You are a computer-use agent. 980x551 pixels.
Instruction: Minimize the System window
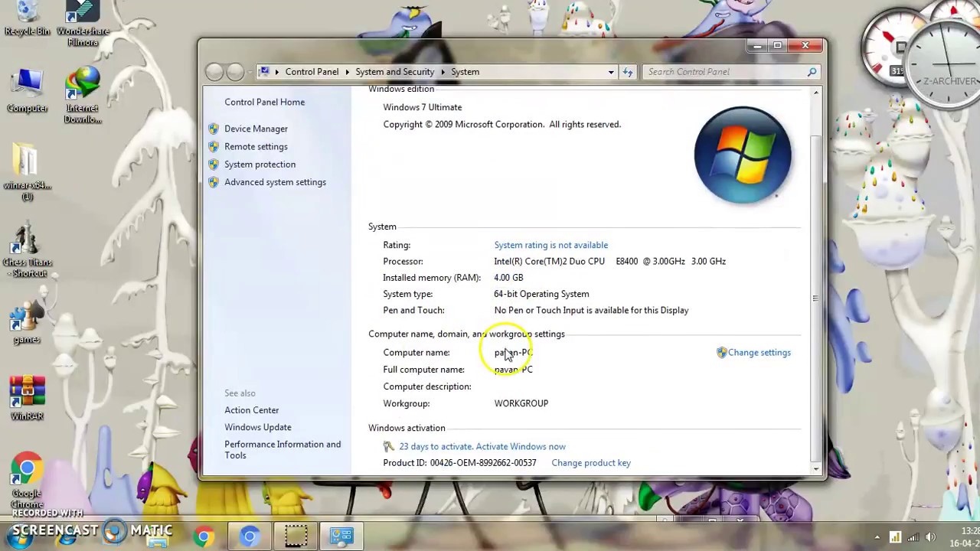coord(757,46)
